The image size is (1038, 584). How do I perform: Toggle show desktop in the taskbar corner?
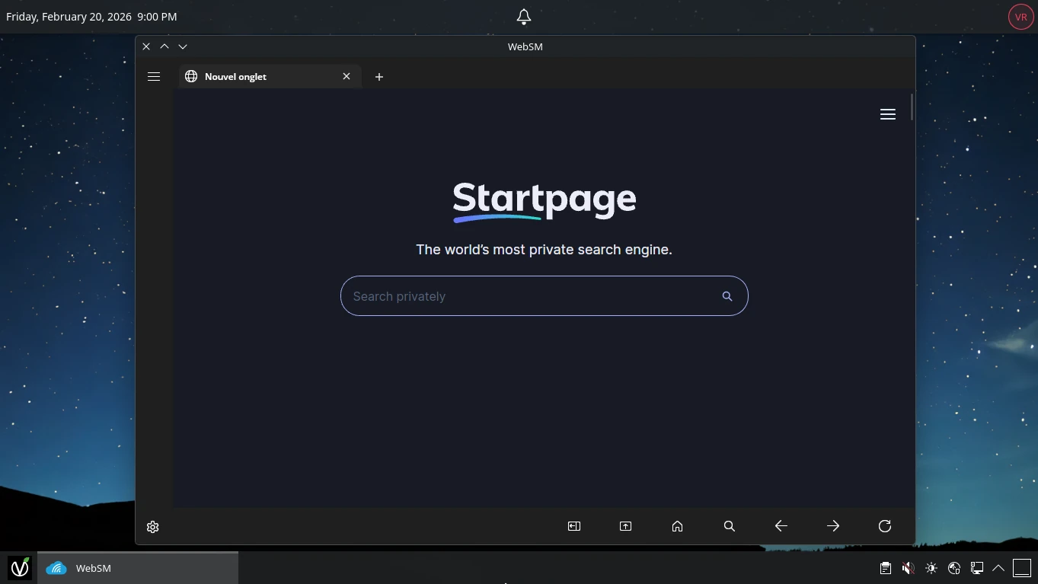(1022, 568)
